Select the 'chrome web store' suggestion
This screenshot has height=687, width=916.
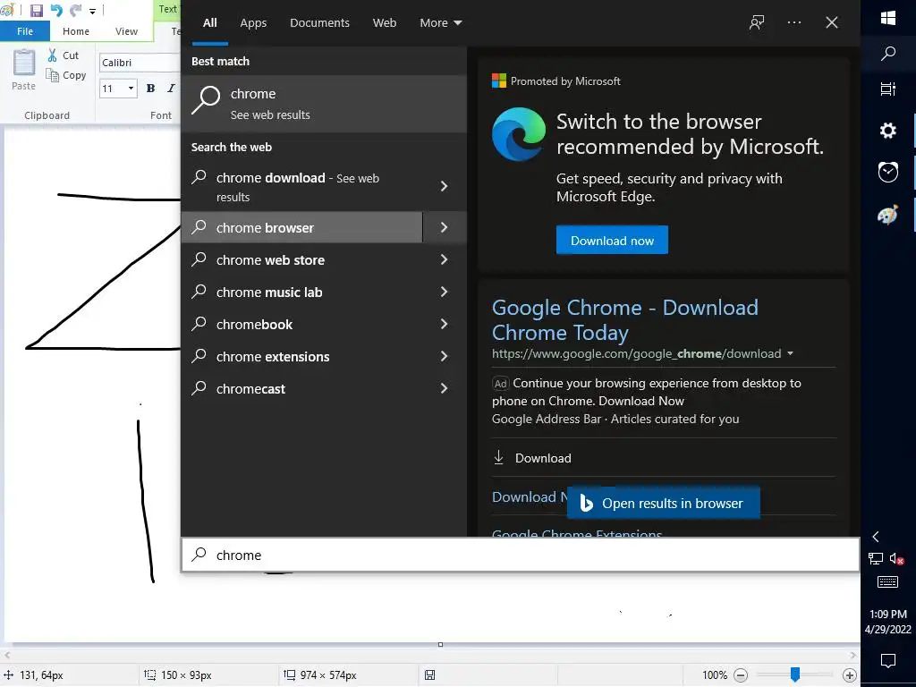click(302, 260)
